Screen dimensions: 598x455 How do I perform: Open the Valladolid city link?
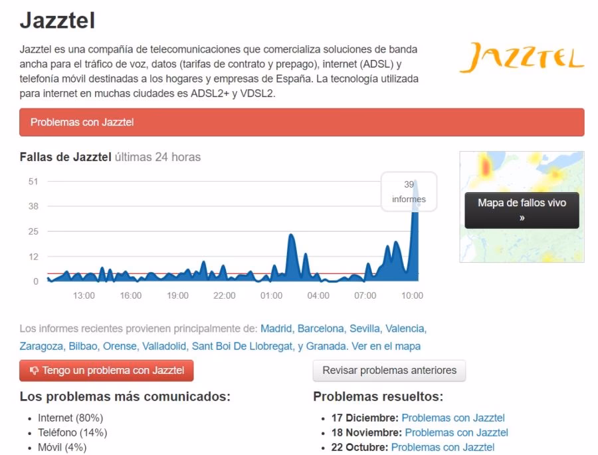coord(164,346)
